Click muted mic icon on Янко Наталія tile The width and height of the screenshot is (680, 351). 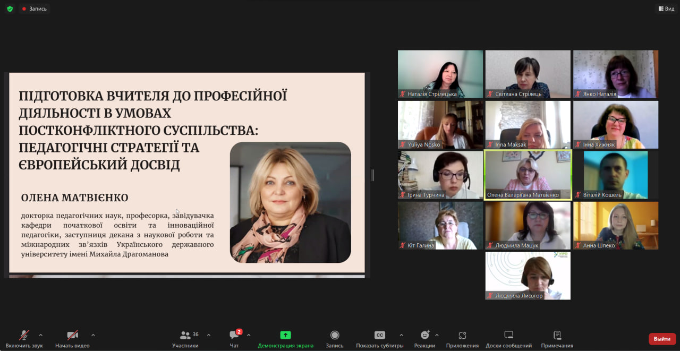[578, 94]
